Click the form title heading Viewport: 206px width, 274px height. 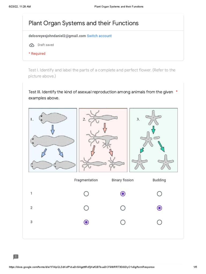click(83, 23)
